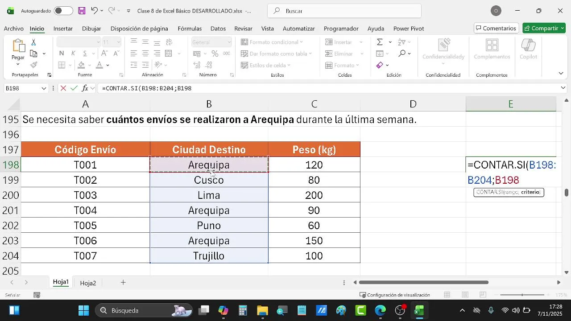Click the Page Break Preview view icon
571x321 pixels.
pyautogui.click(x=483, y=295)
